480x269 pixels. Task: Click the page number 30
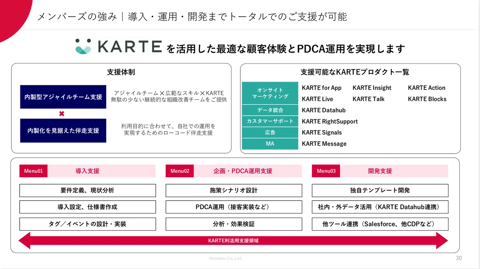459,258
